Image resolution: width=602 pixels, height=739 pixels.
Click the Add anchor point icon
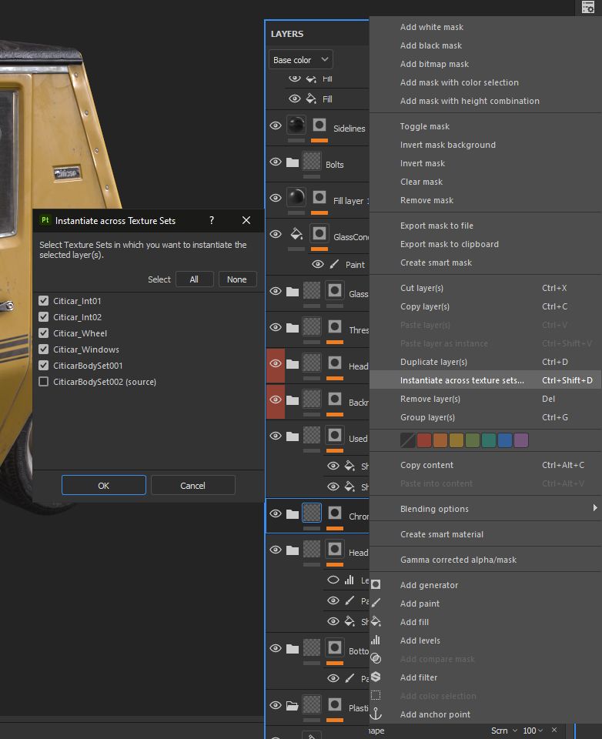pos(376,714)
